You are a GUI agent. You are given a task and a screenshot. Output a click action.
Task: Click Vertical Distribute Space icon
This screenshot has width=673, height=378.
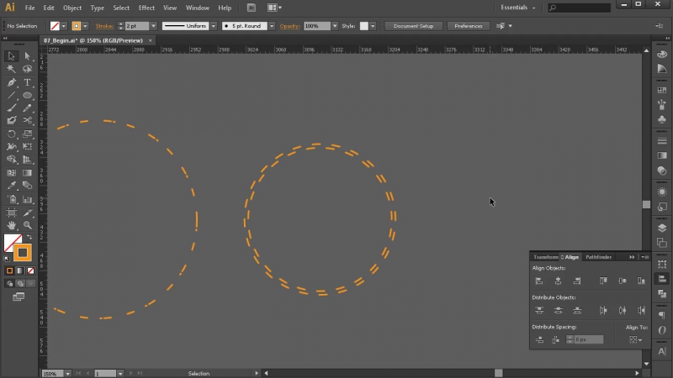click(539, 340)
